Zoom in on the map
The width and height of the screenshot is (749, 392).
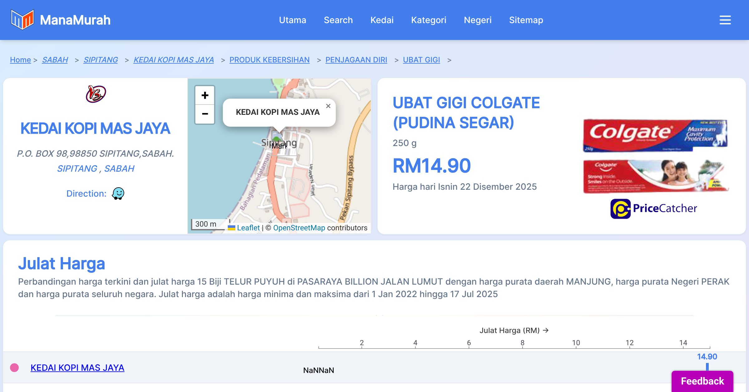click(x=205, y=96)
